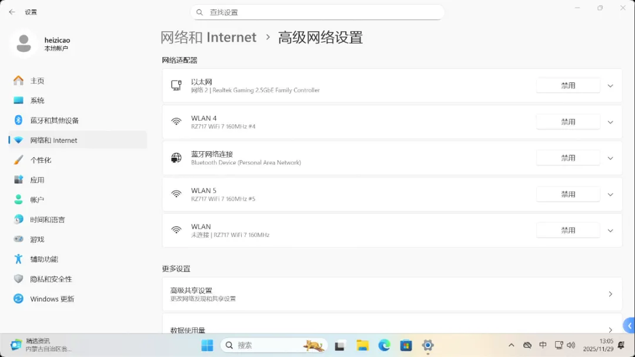
Task: Open 高级共享设置 page
Action: pos(392,294)
